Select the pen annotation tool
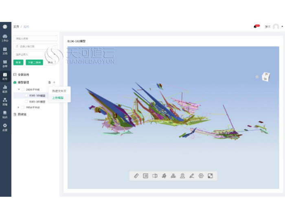The width and height of the screenshot is (285, 213). pos(192,176)
